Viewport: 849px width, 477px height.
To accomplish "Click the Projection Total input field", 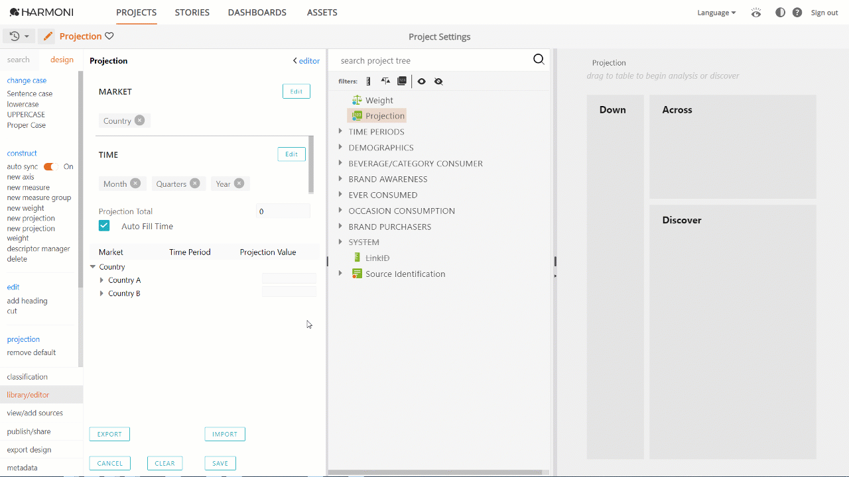I will [283, 211].
